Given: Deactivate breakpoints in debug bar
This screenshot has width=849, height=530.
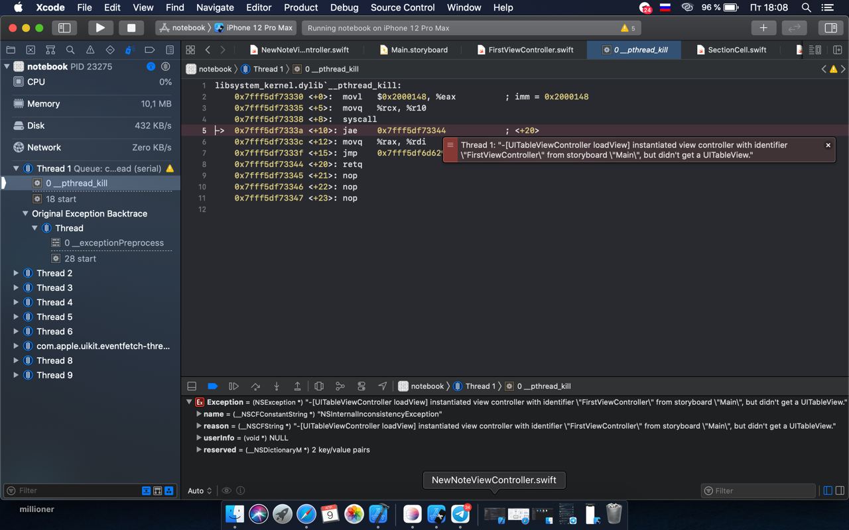Looking at the screenshot, I should [x=213, y=386].
